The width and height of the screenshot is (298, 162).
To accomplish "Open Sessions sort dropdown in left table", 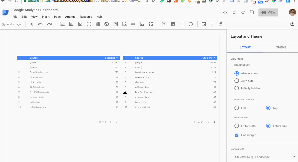I will 117,58.
